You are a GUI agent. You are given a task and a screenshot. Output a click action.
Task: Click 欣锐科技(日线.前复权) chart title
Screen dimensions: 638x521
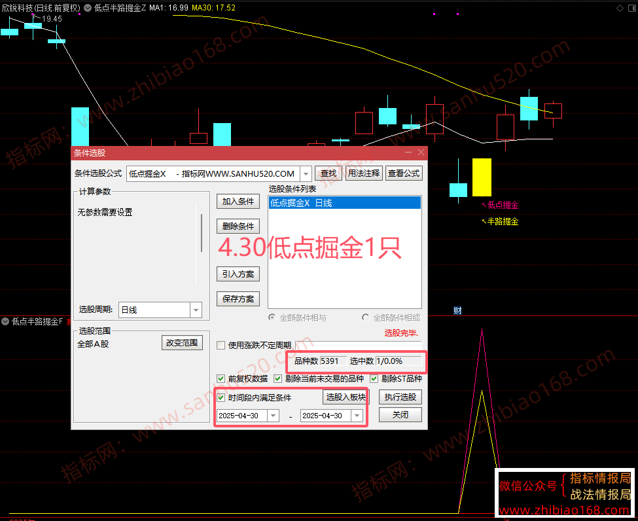point(41,8)
